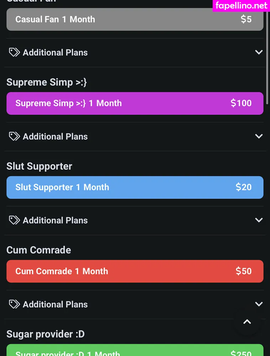Expand Additional Plans chevron below Cum Comrade

(x=259, y=304)
